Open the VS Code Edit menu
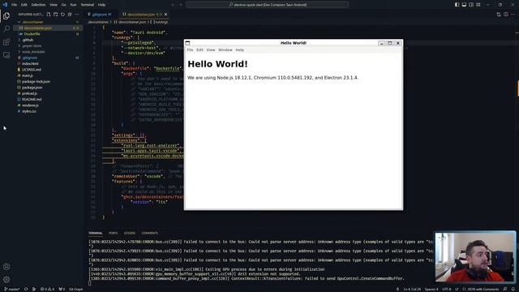519x292 pixels. (24, 5)
